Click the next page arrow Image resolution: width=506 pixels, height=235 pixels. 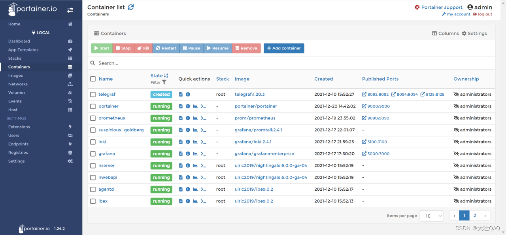click(485, 216)
